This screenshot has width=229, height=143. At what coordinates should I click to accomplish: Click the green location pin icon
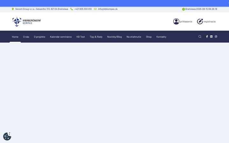(x=13, y=9)
